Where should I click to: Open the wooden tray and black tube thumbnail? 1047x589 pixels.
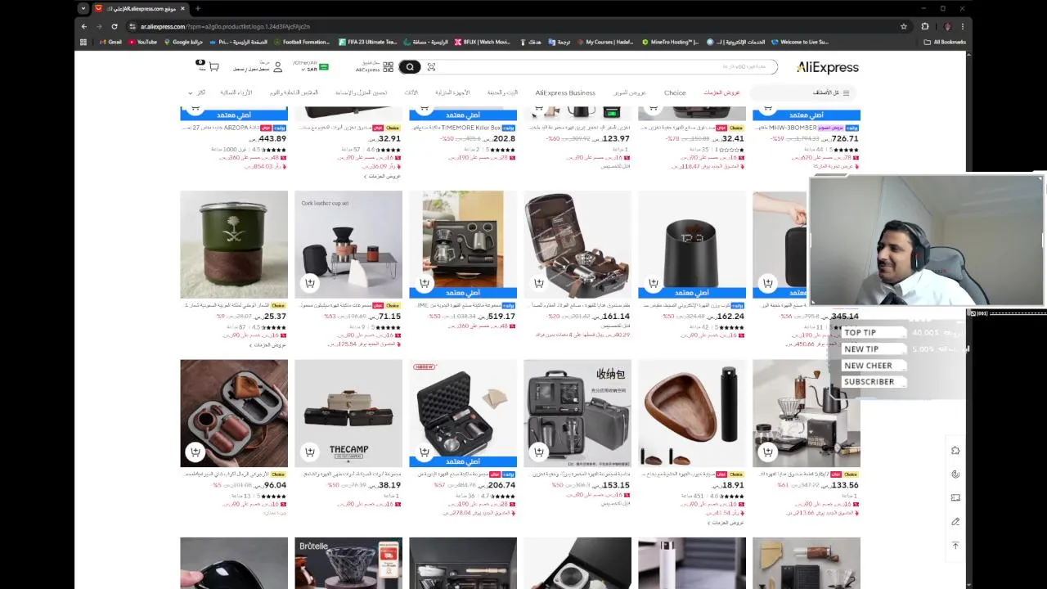tap(692, 413)
